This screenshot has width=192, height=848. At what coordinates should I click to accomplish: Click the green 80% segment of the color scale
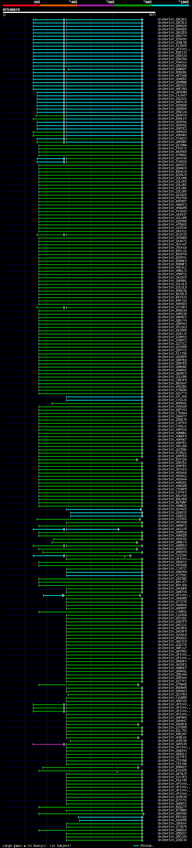(133, 5)
